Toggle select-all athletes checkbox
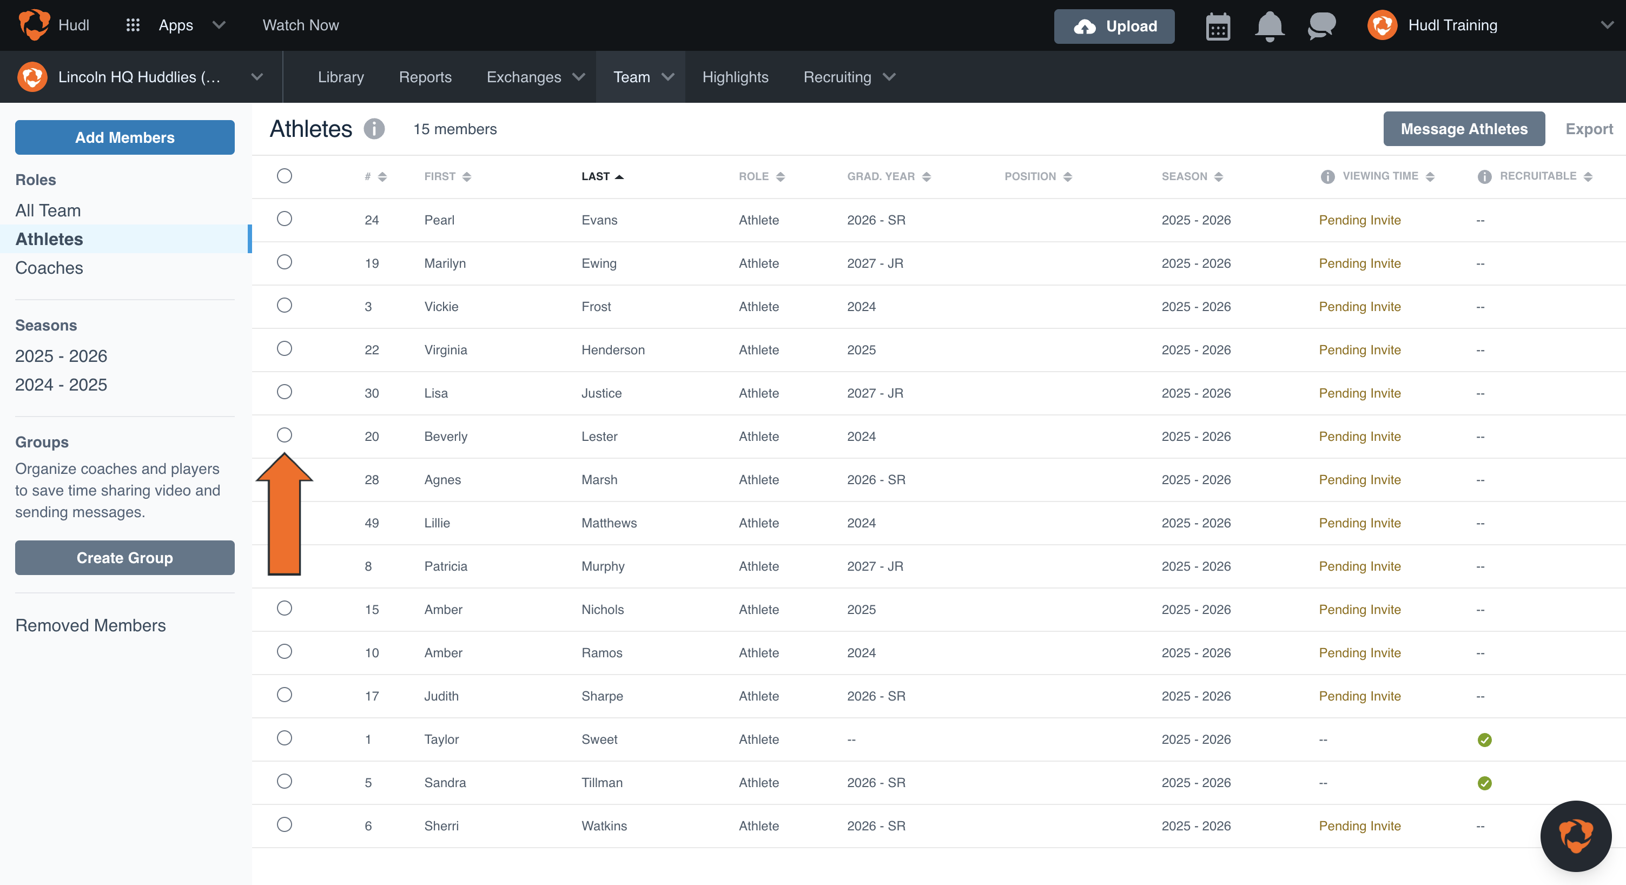This screenshot has height=885, width=1626. [x=285, y=175]
